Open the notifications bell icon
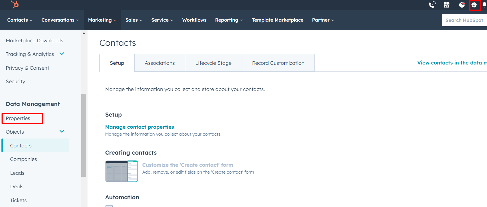The width and height of the screenshot is (487, 207). [484, 5]
